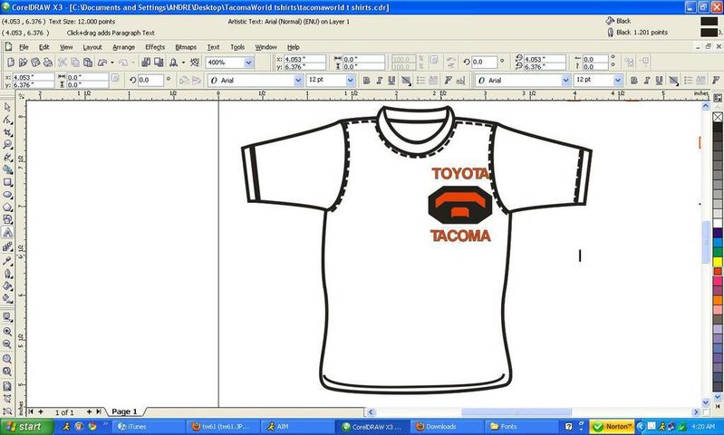Screen dimensions: 724x435
Task: Toggle Italic in first text bar
Action: click(x=379, y=81)
